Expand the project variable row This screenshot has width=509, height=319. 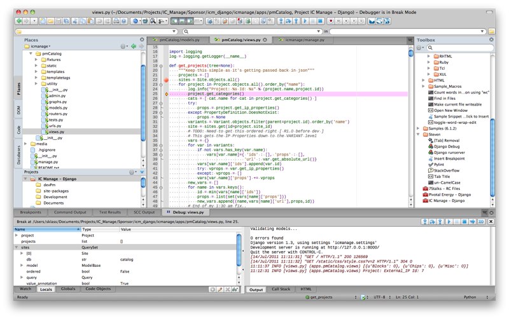tap(17, 235)
